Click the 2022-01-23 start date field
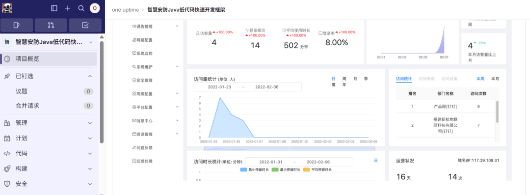The width and height of the screenshot is (530, 195). (x=219, y=87)
